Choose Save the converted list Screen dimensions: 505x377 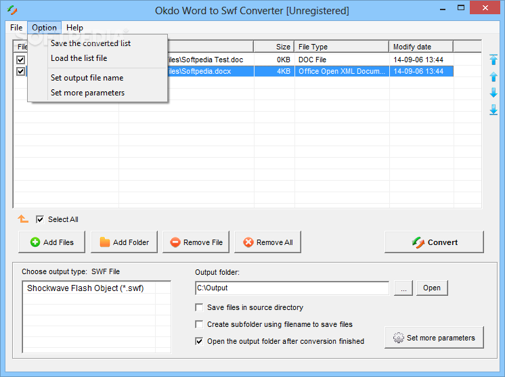[x=91, y=43]
